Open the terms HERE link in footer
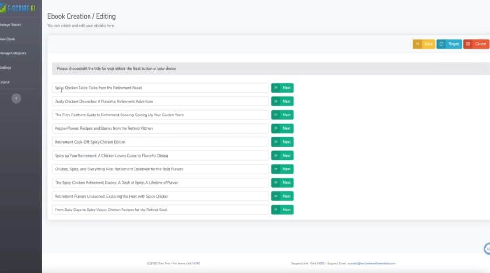Screen dimensions: 490x273 click(x=196, y=263)
